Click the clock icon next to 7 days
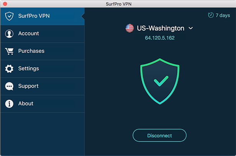The height and width of the screenshot is (156, 236). pos(211,15)
